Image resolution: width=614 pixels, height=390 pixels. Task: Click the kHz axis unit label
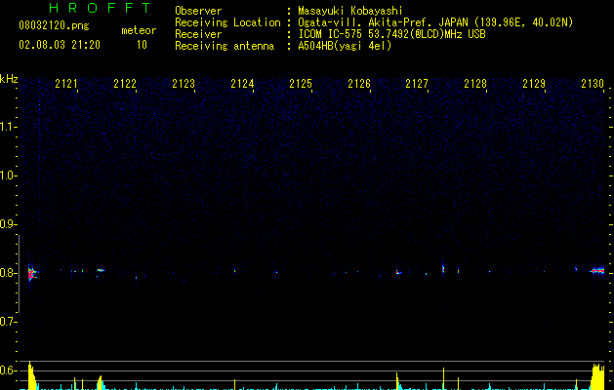9,79
